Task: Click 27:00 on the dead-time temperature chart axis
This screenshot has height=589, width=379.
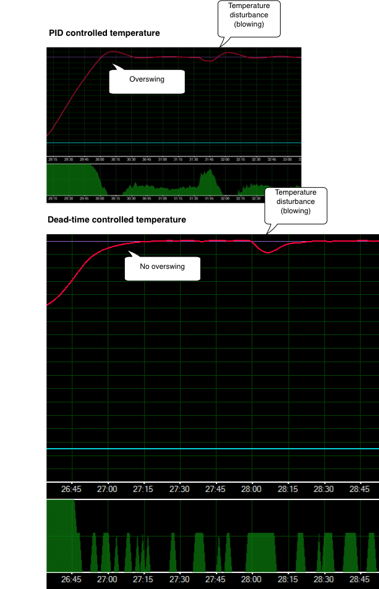Action: click(x=108, y=489)
